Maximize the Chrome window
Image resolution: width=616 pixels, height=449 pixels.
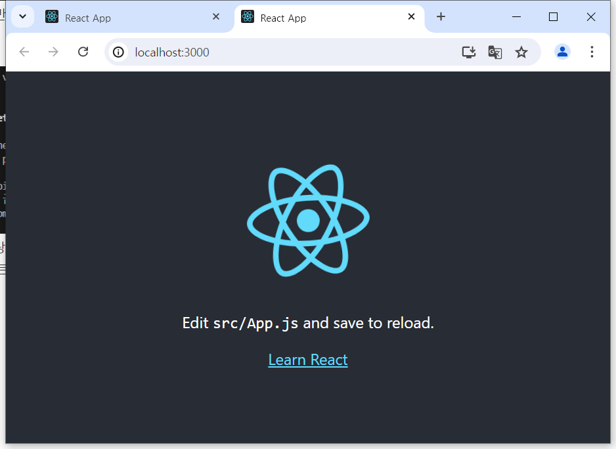coord(553,17)
